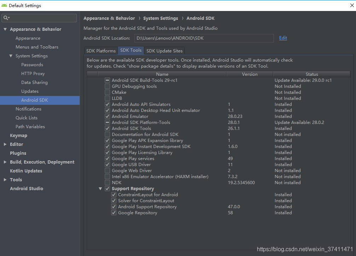Uncheck Android Support Repository checkbox
Image resolution: width=356 pixels, height=256 pixels.
click(114, 207)
